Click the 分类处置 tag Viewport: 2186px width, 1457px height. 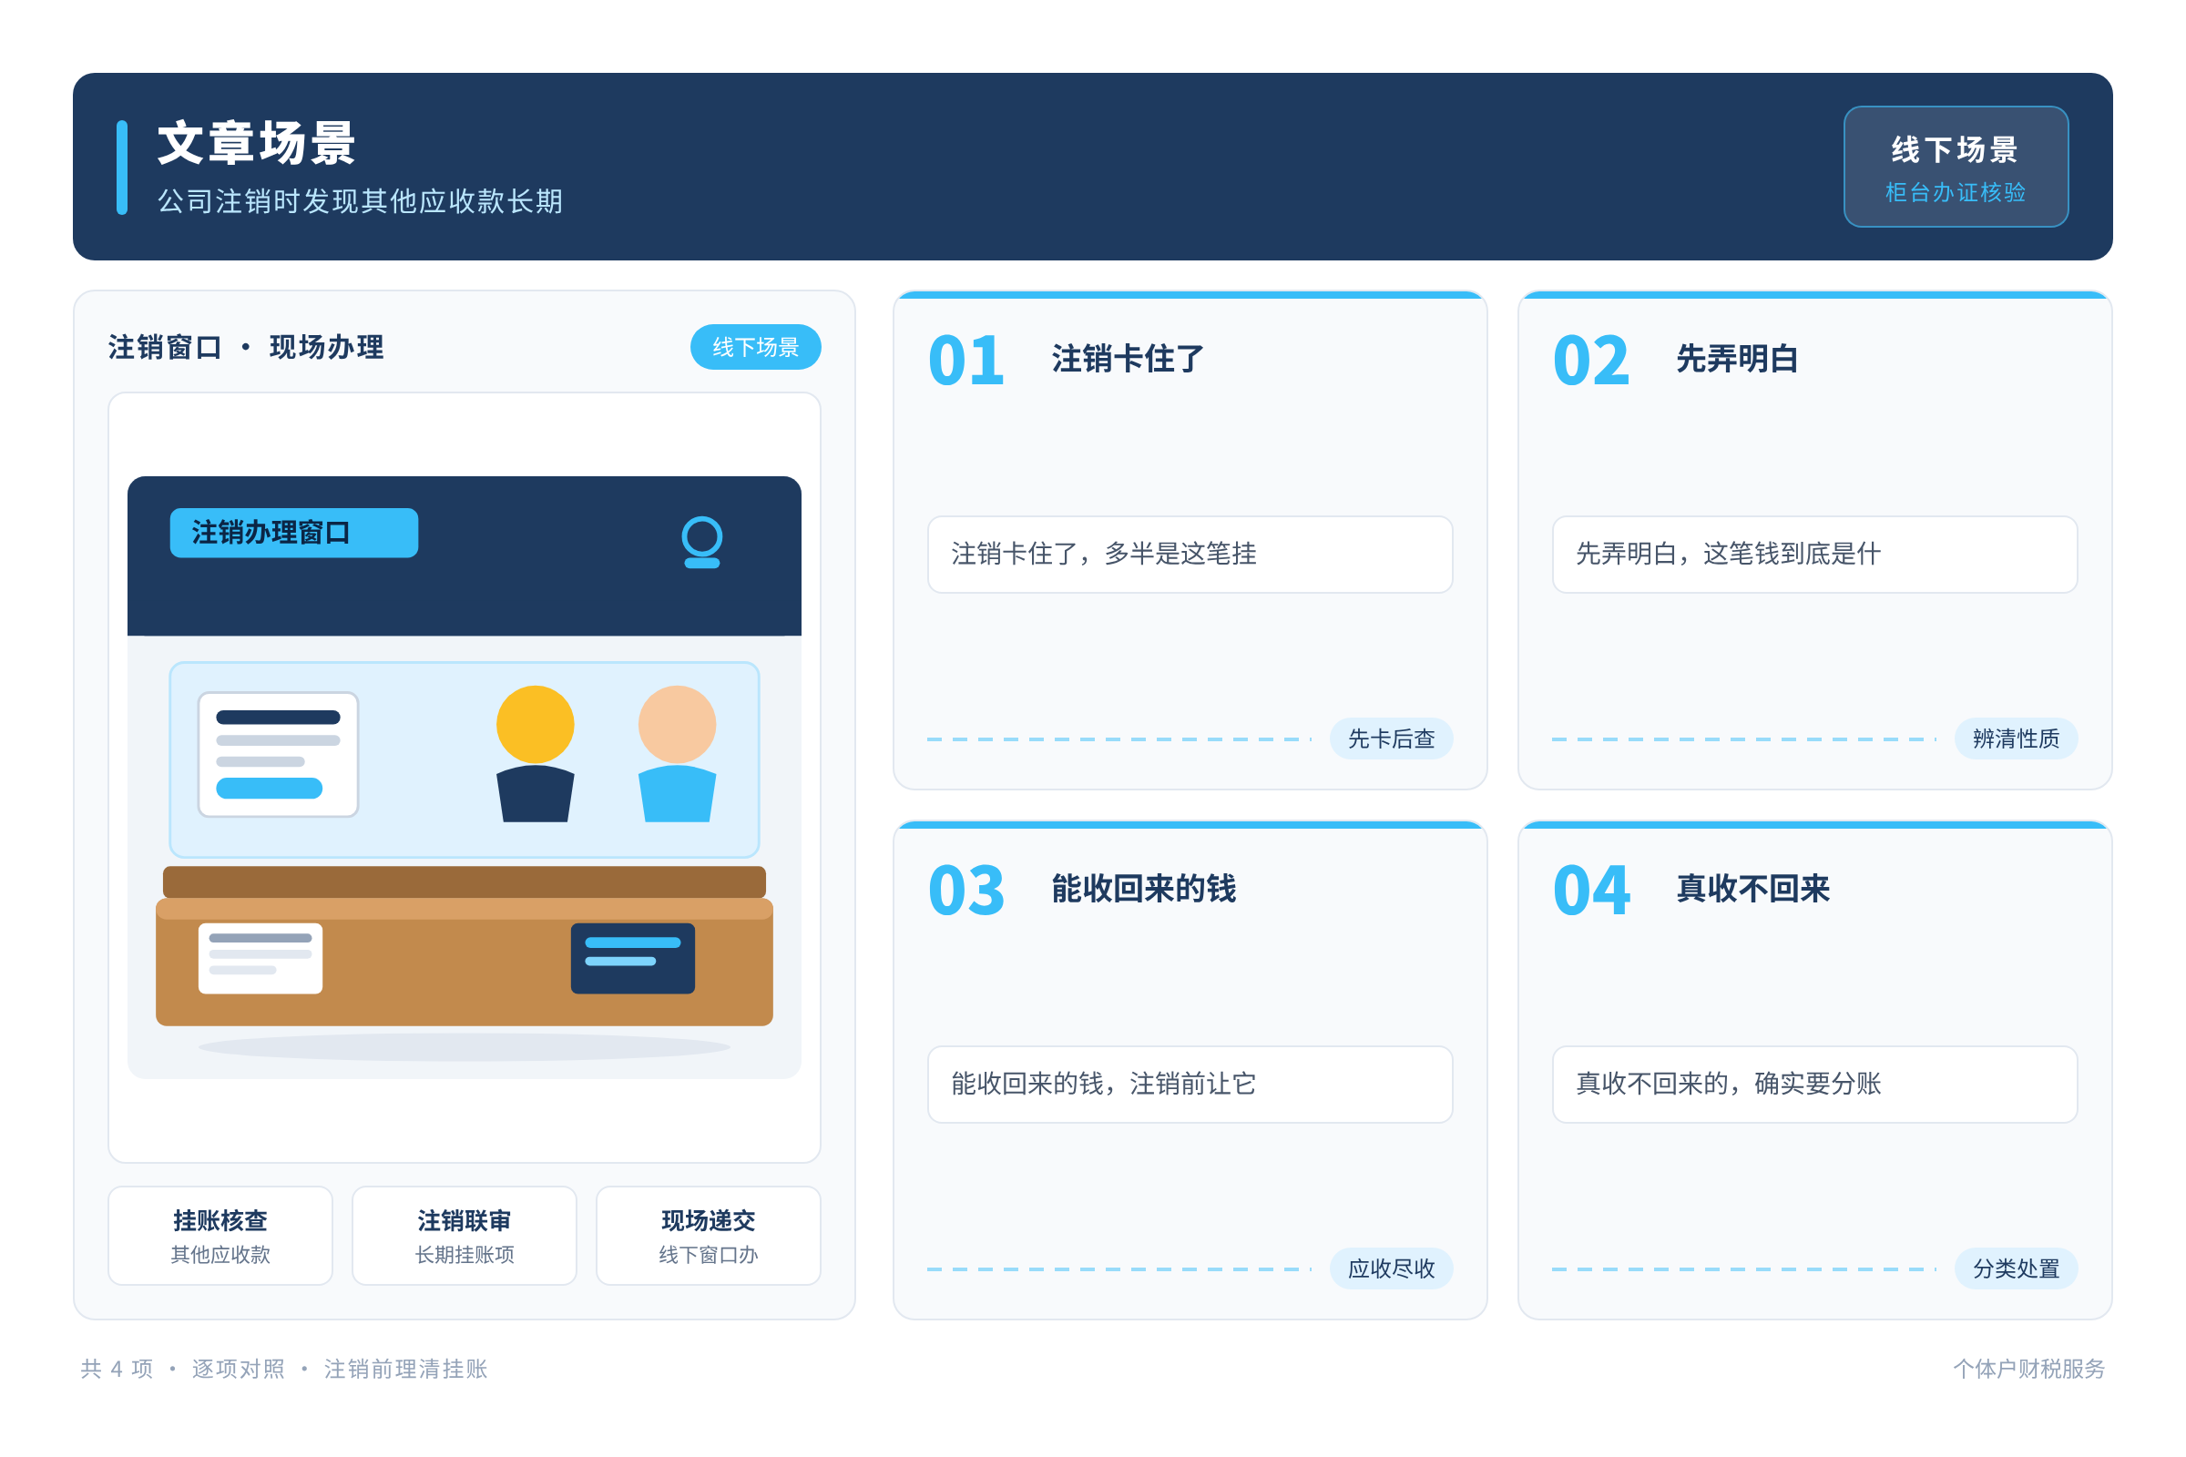point(2016,1269)
